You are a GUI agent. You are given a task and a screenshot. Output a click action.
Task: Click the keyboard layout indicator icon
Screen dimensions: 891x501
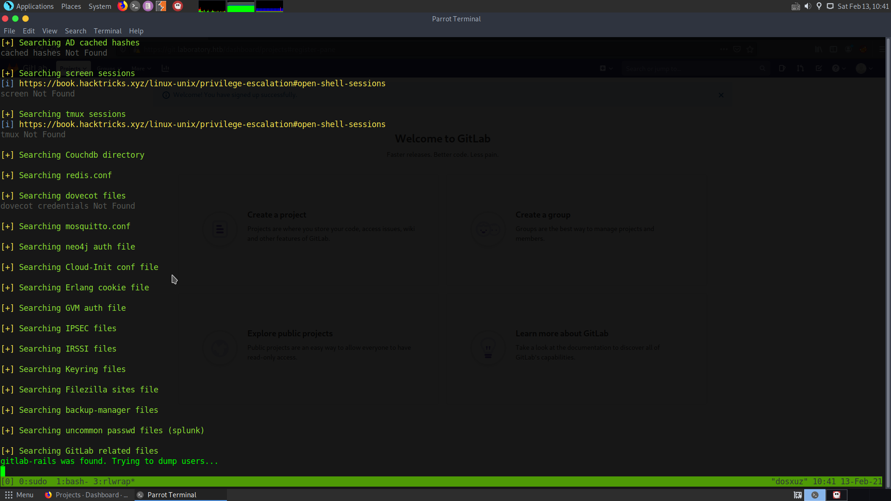pyautogui.click(x=795, y=6)
